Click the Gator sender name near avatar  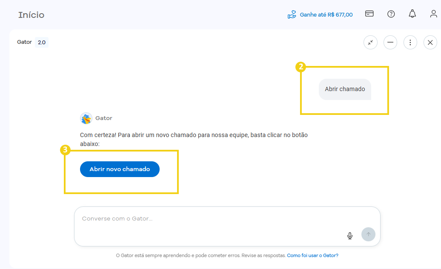pos(104,118)
